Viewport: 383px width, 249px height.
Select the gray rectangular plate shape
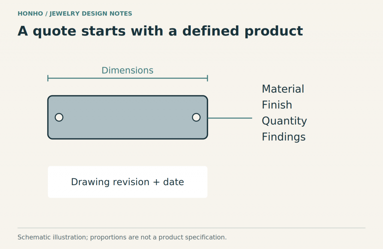tap(128, 117)
